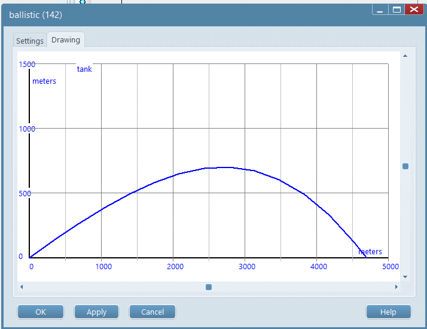The width and height of the screenshot is (427, 329).
Task: Click the vertical scrollbar up arrow
Action: (x=405, y=56)
